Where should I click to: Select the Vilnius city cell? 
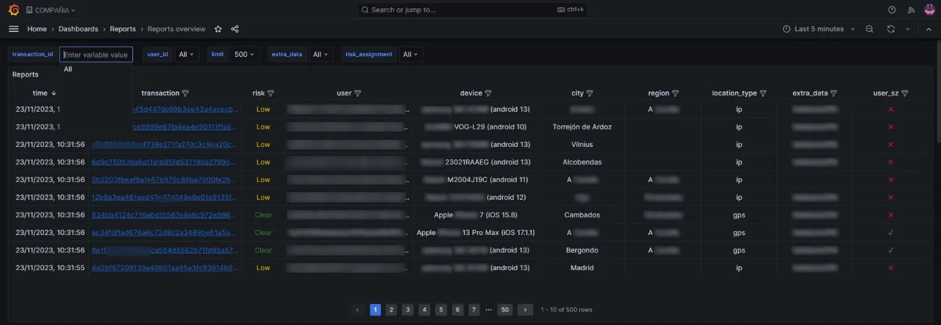coord(582,145)
